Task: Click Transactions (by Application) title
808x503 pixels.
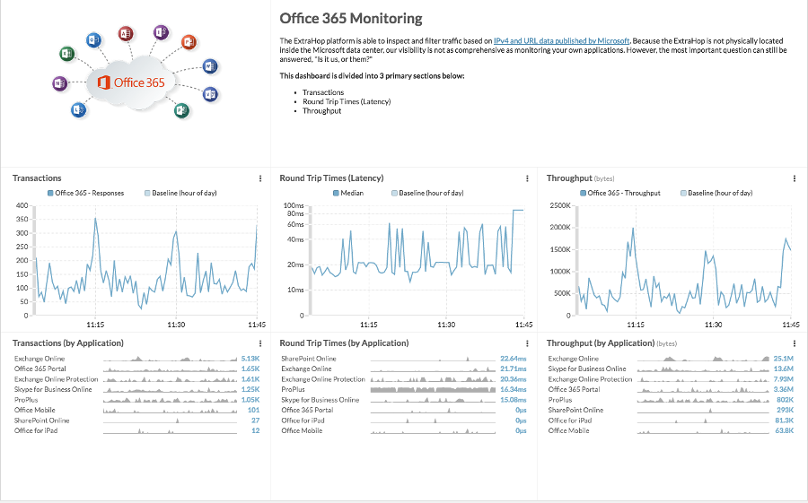Action: pos(68,343)
